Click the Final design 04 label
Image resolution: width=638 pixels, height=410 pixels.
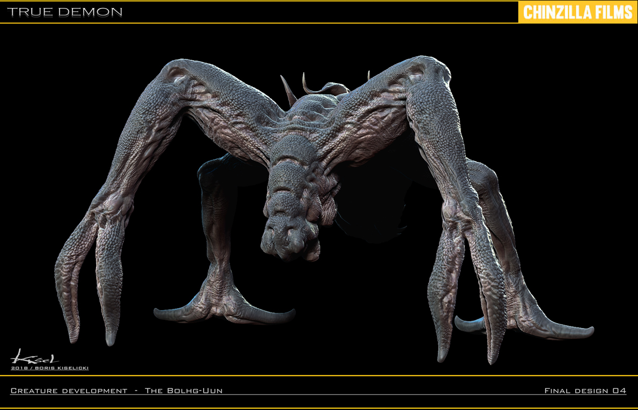585,391
